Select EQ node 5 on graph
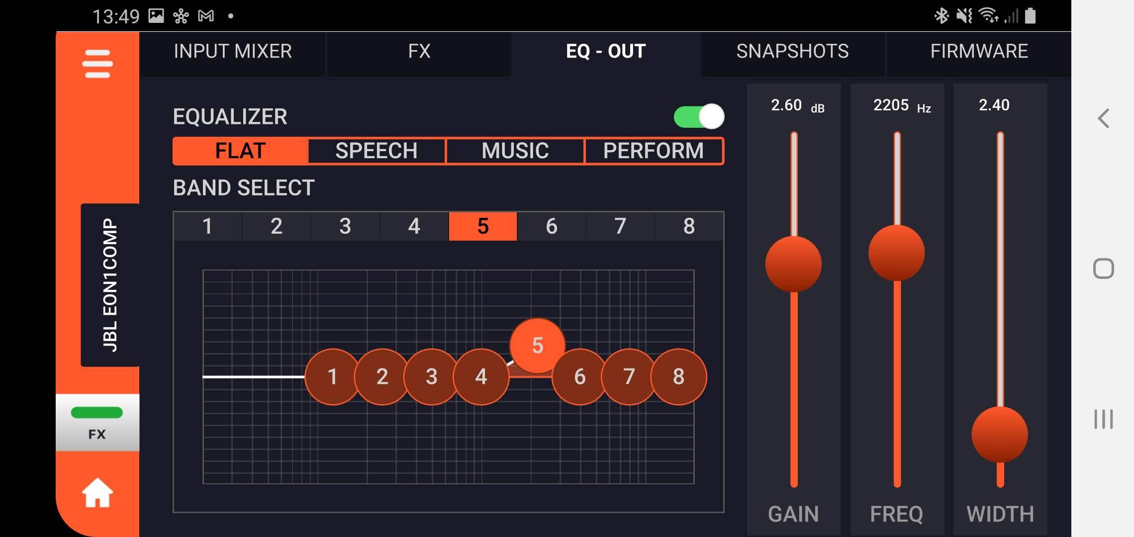1134x537 pixels. point(537,345)
